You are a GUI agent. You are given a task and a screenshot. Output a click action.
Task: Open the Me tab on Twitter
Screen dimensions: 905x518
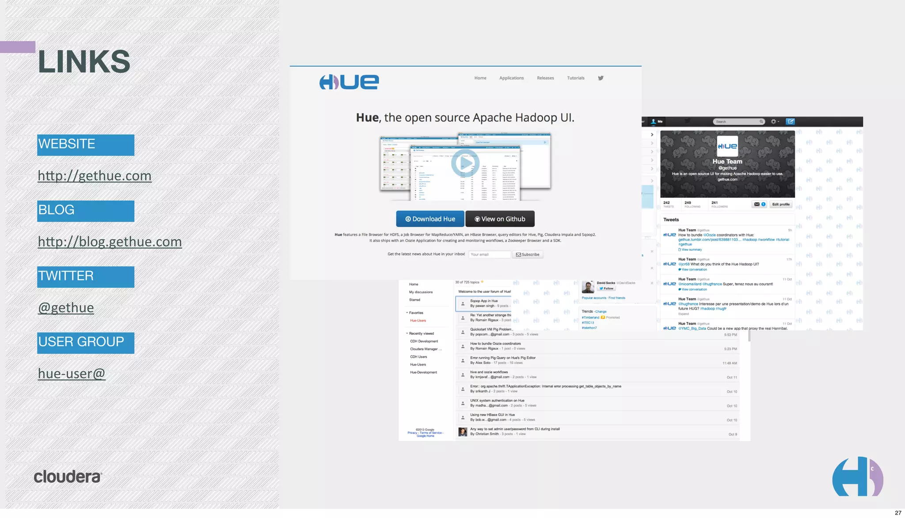[x=657, y=121]
